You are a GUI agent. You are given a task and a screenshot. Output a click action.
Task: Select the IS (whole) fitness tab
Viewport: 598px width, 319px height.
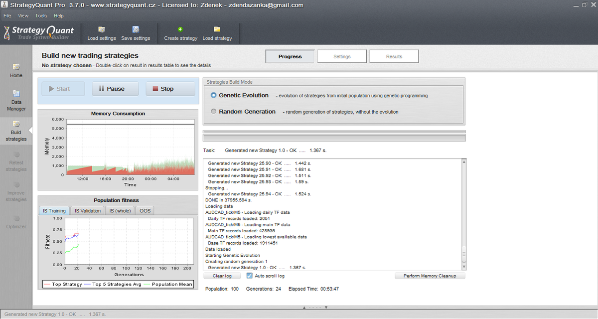tap(120, 211)
